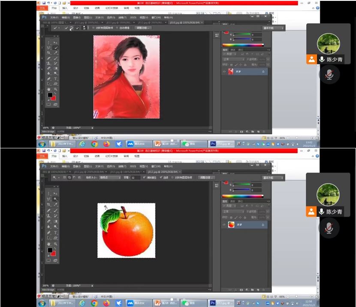Viewport: 356px width, 307px height.
Task: Select the Lasso tool beside the apple image
Action: pyautogui.click(x=48, y=199)
